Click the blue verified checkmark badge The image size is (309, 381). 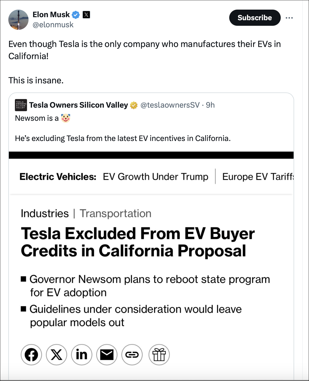point(76,15)
